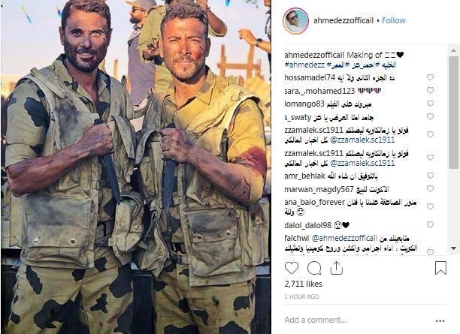460x334 pixels.
Task: Open the ahmedezzofficail username in the header
Action: coord(343,20)
